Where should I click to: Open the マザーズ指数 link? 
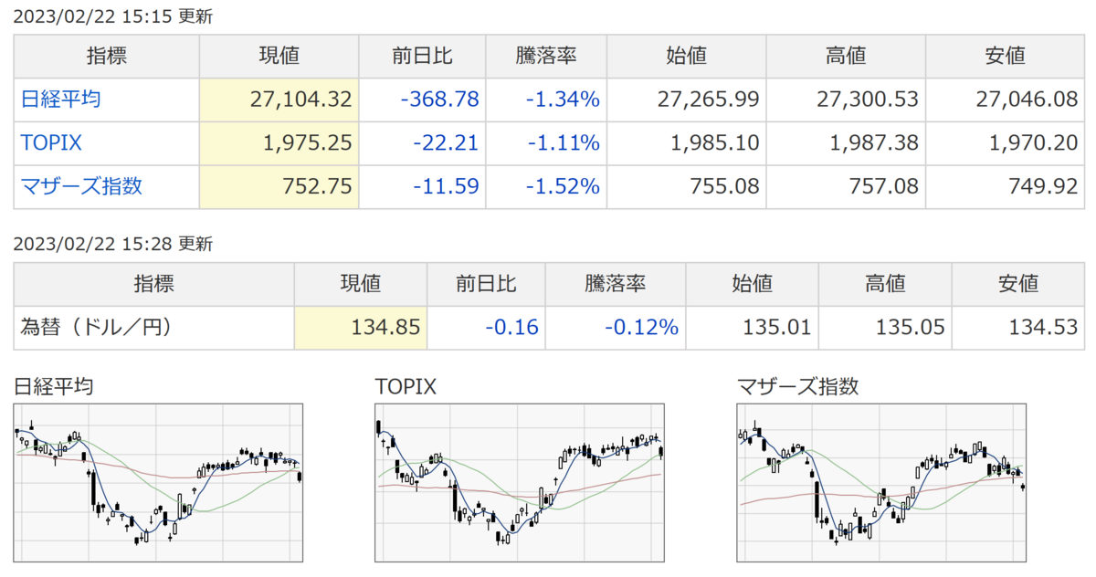pyautogui.click(x=81, y=187)
